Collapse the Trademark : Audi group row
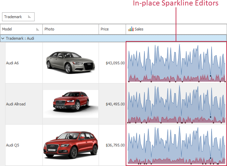This screenshot has height=166, width=227. coord(3,38)
